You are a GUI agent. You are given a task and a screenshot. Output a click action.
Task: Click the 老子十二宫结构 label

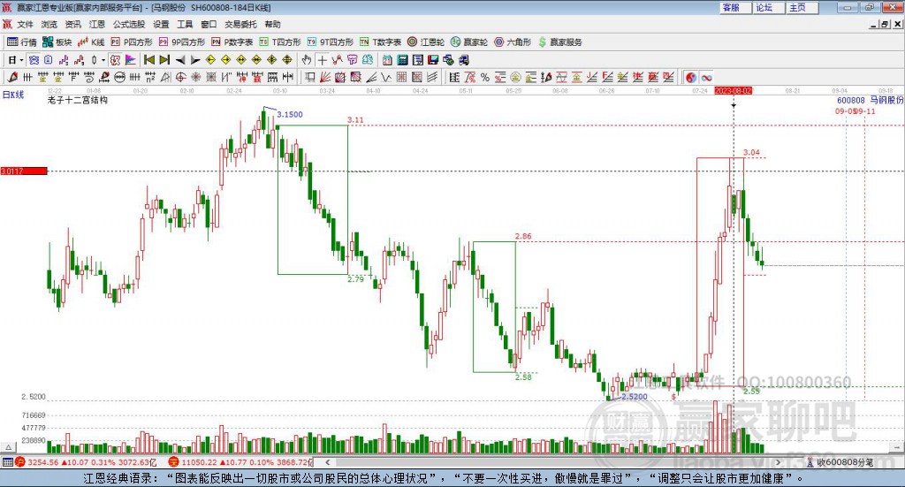tap(78, 100)
